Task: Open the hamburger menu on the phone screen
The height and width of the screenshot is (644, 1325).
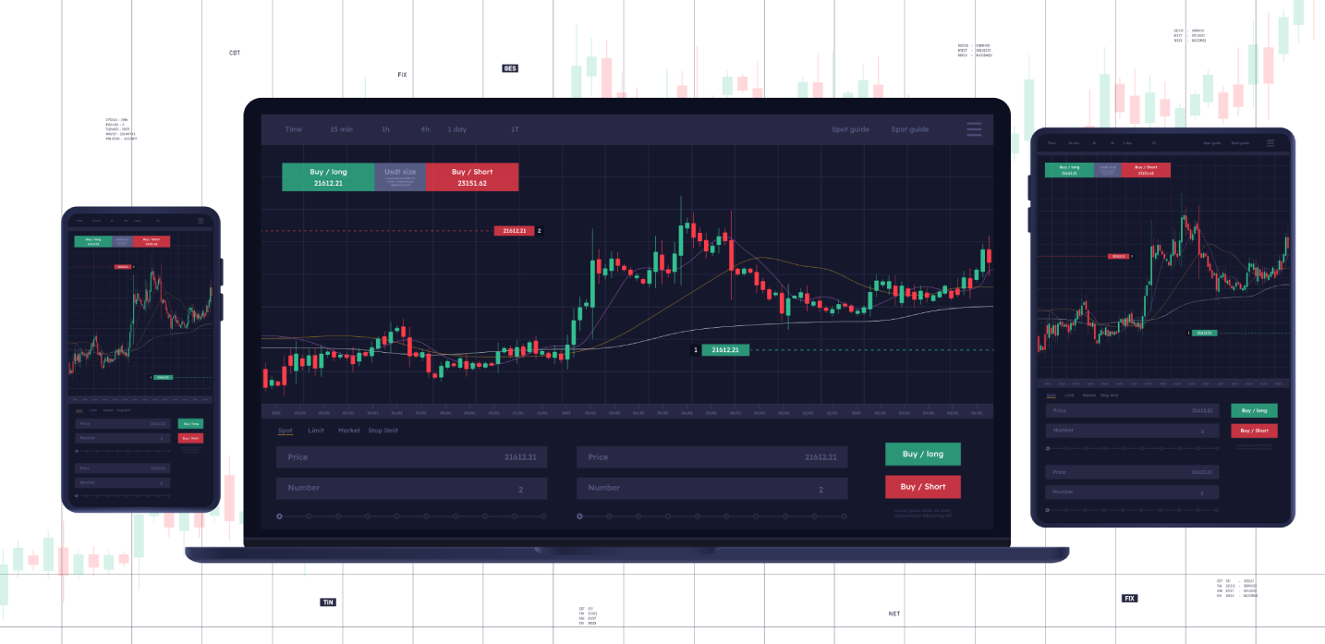Action: (x=201, y=221)
